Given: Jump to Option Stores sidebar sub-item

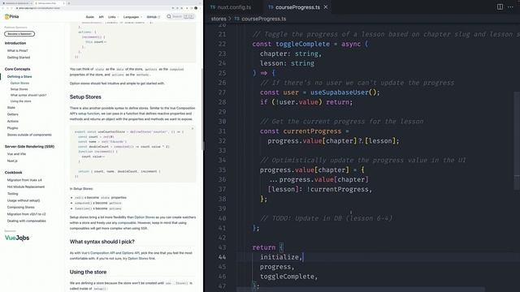Looking at the screenshot, I should click(x=19, y=83).
